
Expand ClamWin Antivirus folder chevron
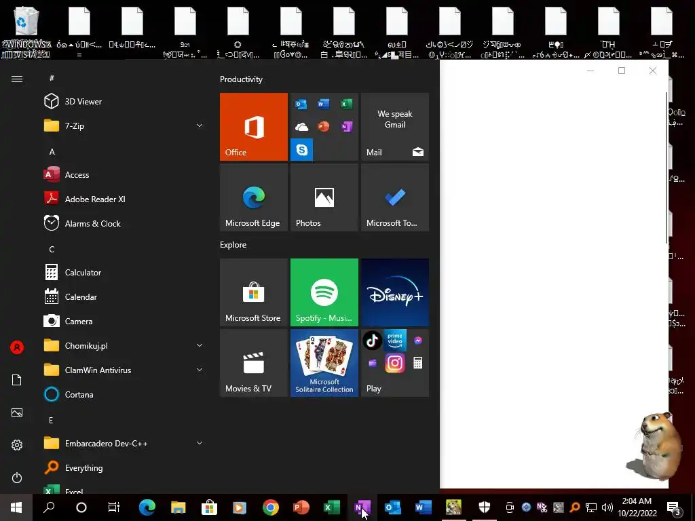coord(200,370)
